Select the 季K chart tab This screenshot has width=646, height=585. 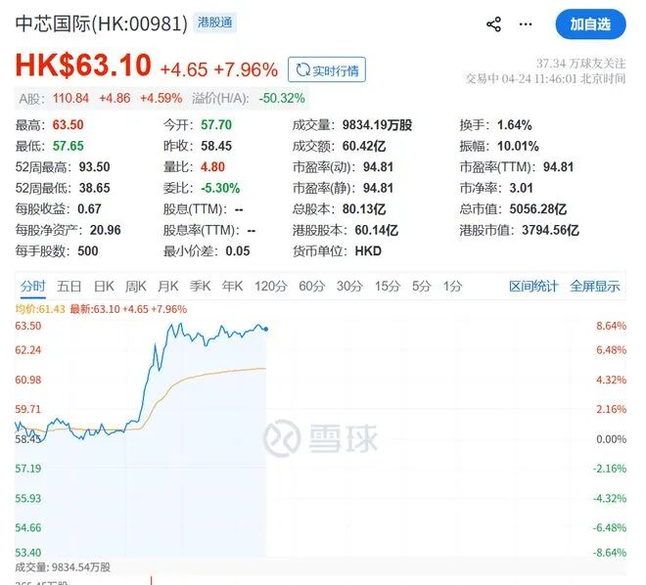tap(200, 286)
